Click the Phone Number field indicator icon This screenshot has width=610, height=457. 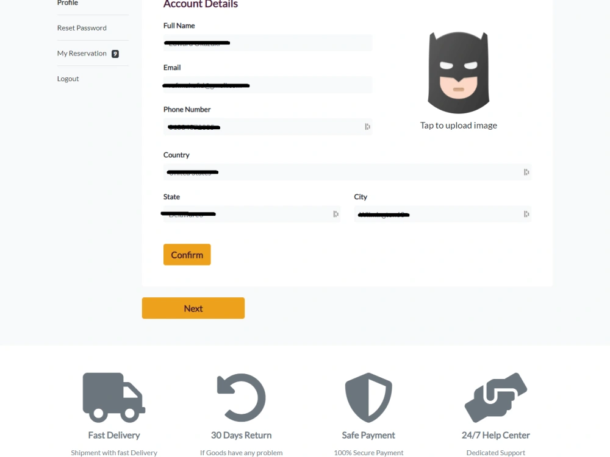tap(367, 127)
